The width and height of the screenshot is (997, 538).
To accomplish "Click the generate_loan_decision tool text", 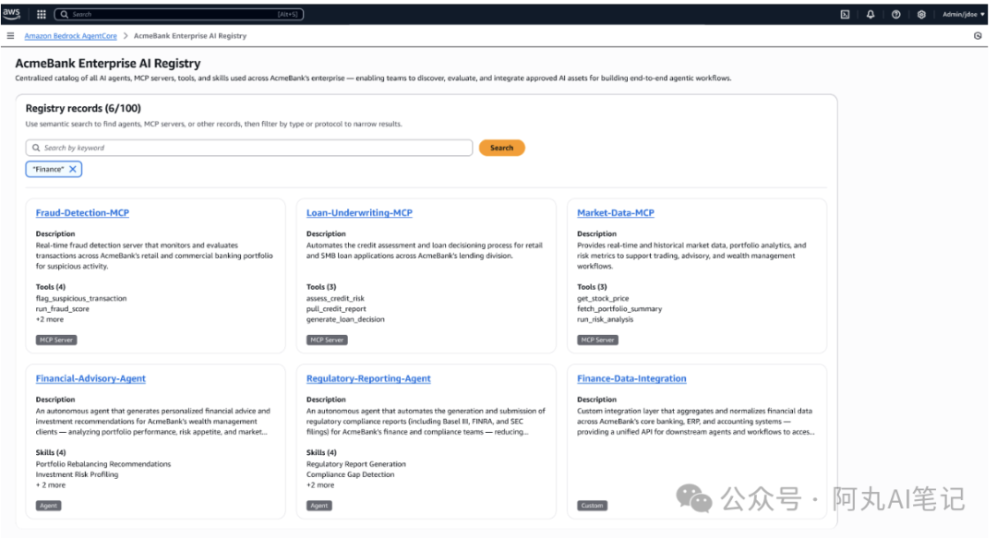I will tap(345, 319).
